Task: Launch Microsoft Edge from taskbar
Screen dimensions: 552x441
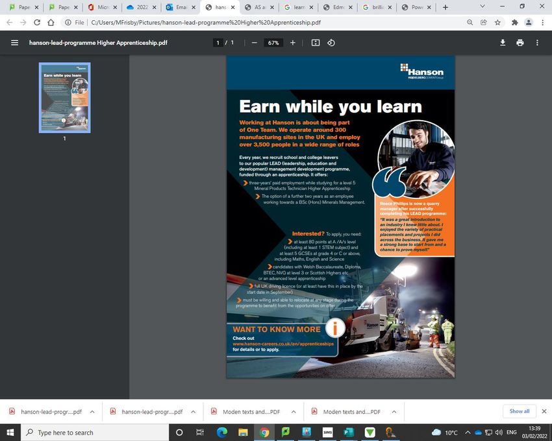Action: tap(222, 433)
